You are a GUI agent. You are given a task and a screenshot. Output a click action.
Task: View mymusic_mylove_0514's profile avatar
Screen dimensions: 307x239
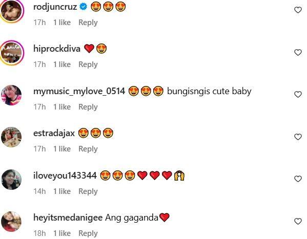pos(11,95)
